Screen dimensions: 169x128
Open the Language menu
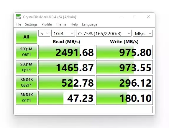(90, 24)
